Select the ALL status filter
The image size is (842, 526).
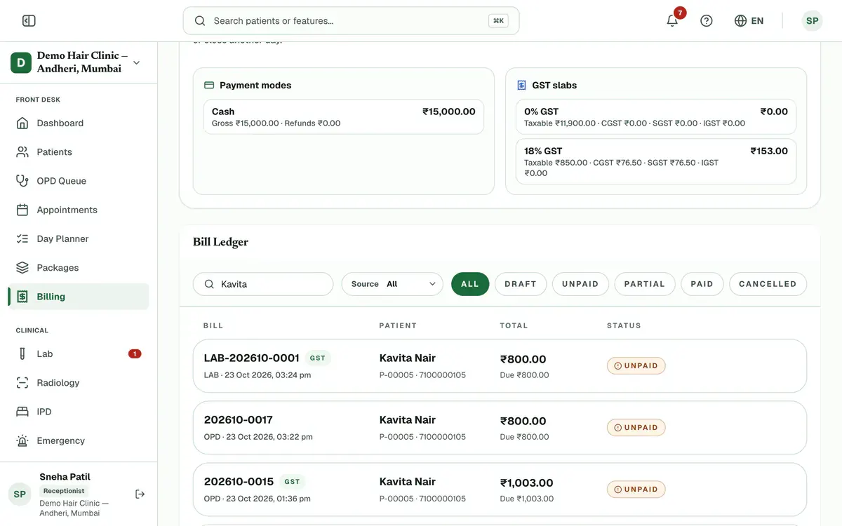(470, 284)
